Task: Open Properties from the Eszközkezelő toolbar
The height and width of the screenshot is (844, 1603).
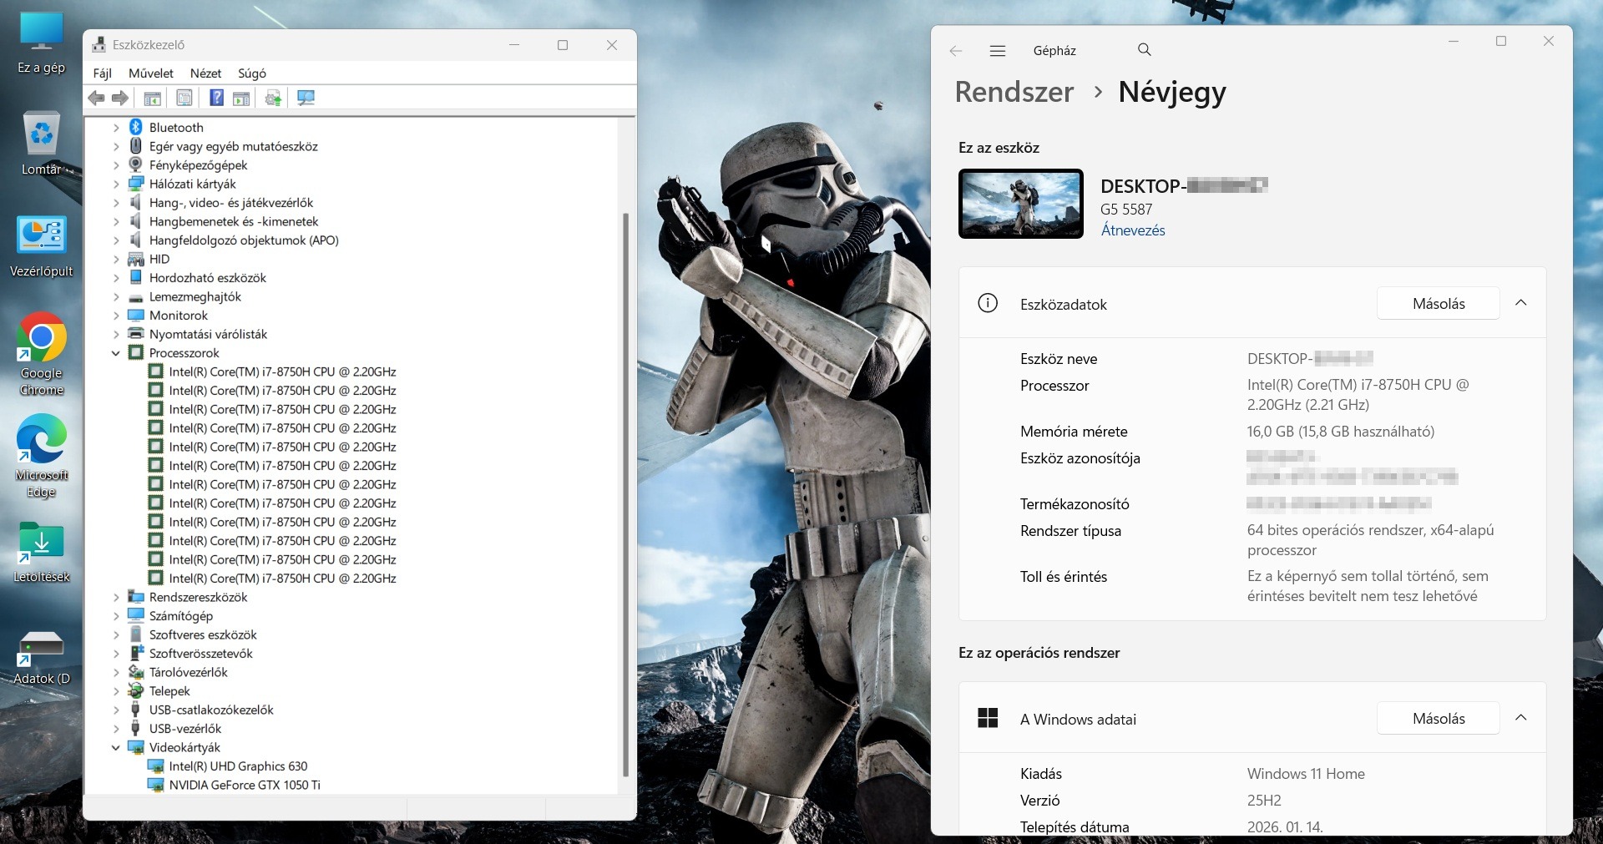Action: point(185,99)
